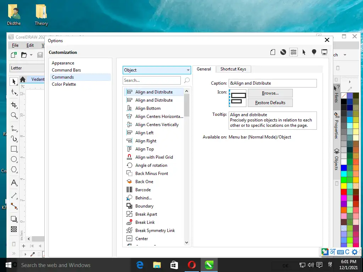Pick the red swatch in color palette
The image size is (363, 272).
click(344, 192)
